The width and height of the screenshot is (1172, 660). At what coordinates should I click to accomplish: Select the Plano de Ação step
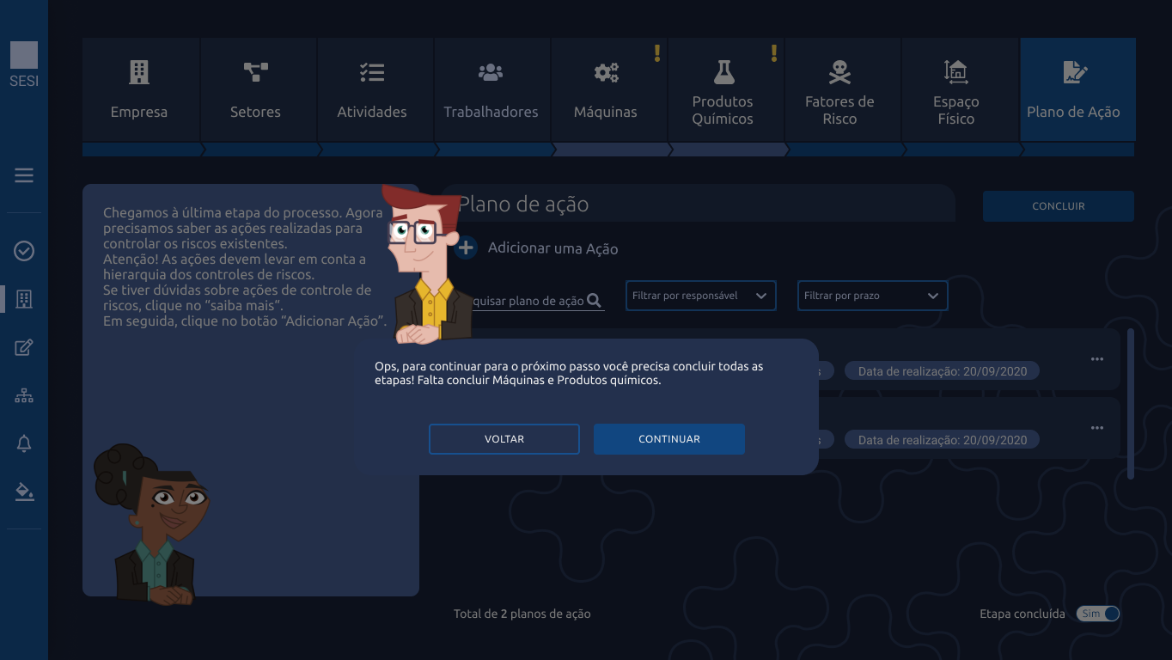(x=1077, y=89)
